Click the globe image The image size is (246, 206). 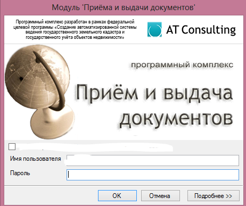[39, 92]
